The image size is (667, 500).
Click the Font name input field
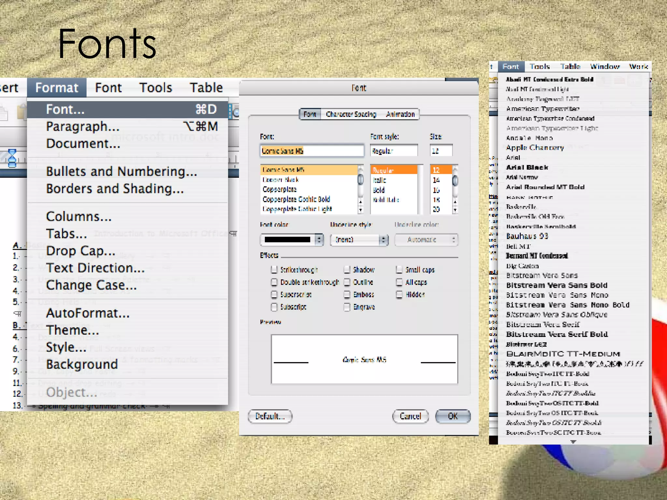(x=312, y=151)
